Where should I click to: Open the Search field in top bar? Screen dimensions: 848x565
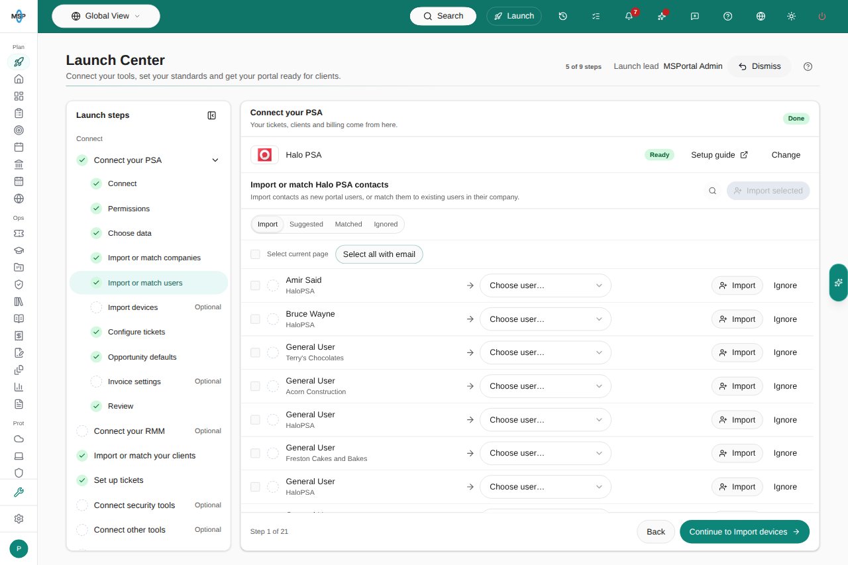click(443, 16)
